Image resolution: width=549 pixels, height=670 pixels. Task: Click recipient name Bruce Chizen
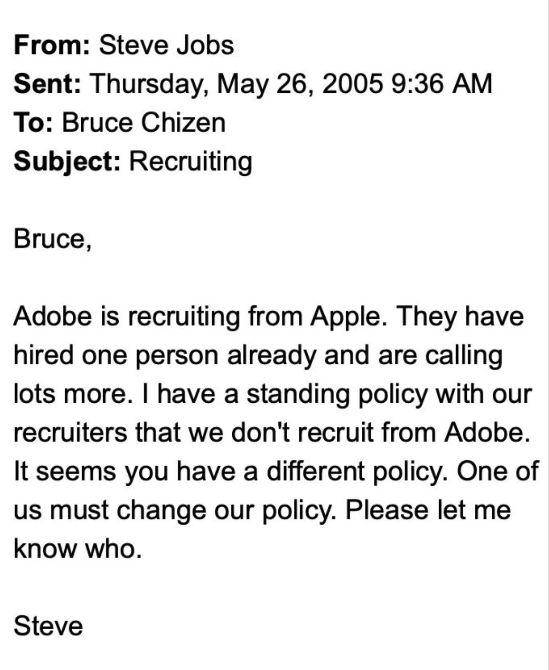tap(144, 123)
